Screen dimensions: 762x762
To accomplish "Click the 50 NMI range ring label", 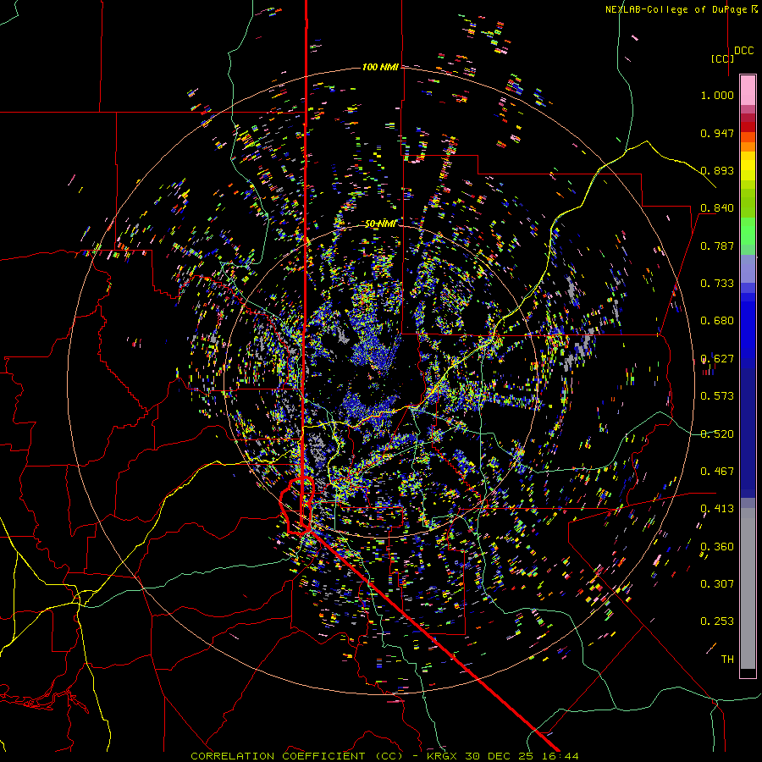I will click(380, 224).
